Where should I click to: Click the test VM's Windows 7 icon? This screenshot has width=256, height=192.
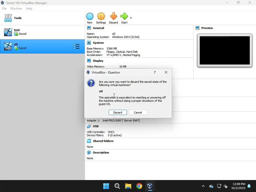(x=8, y=32)
